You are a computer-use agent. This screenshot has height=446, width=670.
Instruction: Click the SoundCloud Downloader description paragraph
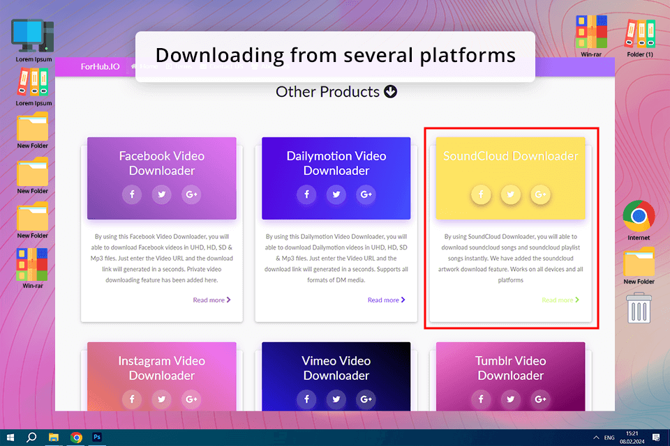coord(511,259)
